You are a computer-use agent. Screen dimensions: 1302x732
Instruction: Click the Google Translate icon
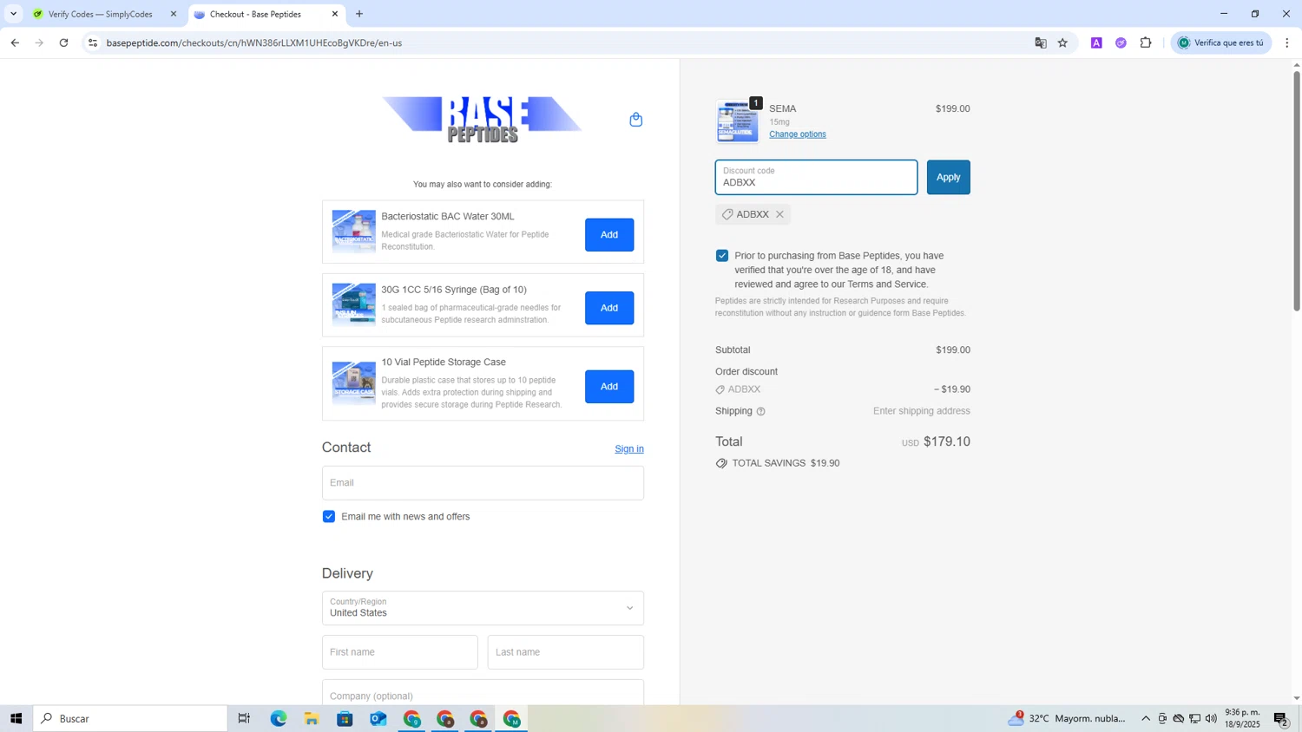point(1040,42)
